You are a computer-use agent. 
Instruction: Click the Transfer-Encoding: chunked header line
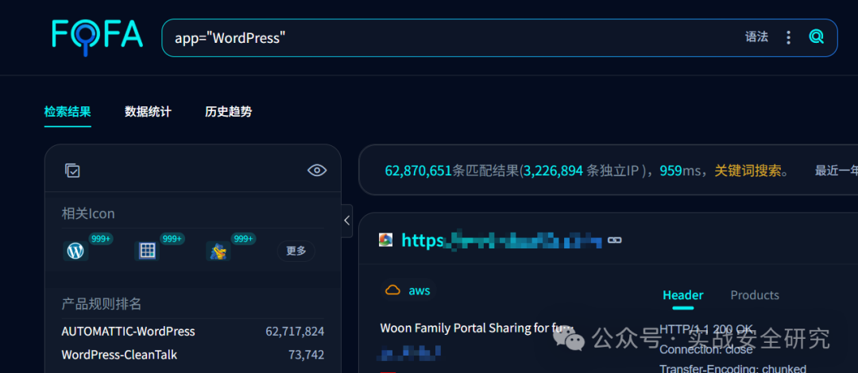tap(732, 368)
